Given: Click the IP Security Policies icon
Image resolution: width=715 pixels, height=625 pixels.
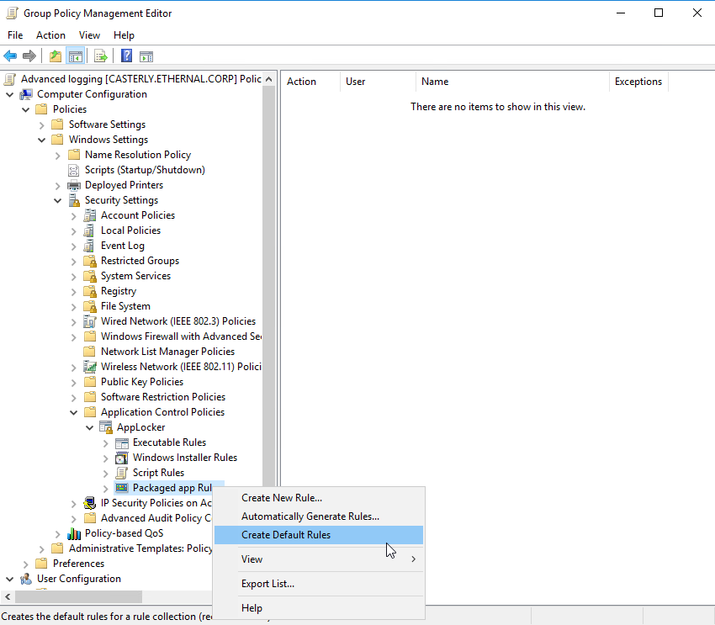Looking at the screenshot, I should pos(90,503).
